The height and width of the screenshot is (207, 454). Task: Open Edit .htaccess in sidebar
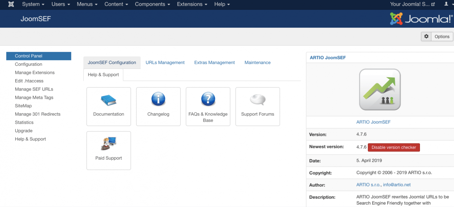[x=29, y=81]
